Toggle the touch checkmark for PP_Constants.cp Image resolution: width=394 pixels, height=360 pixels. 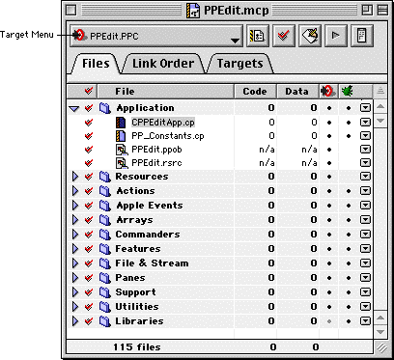(x=89, y=136)
